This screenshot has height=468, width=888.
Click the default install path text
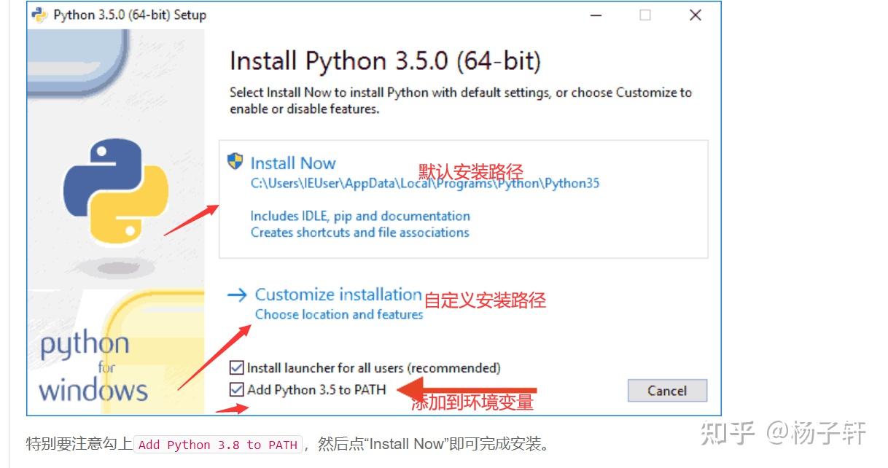pos(425,184)
